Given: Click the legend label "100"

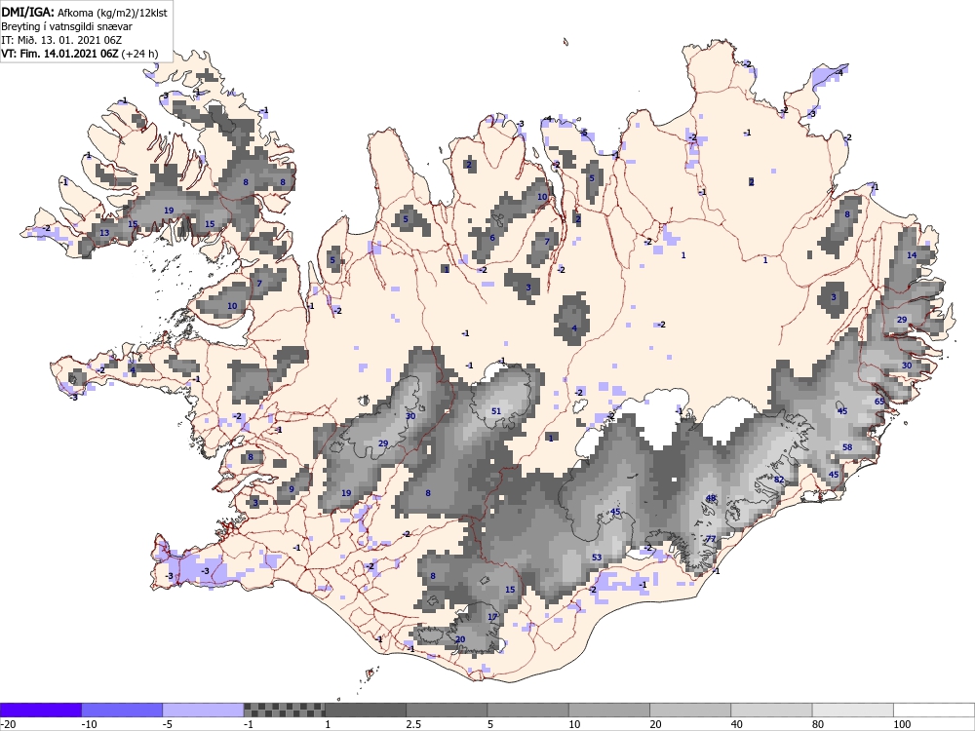Looking at the screenshot, I should tap(902, 724).
